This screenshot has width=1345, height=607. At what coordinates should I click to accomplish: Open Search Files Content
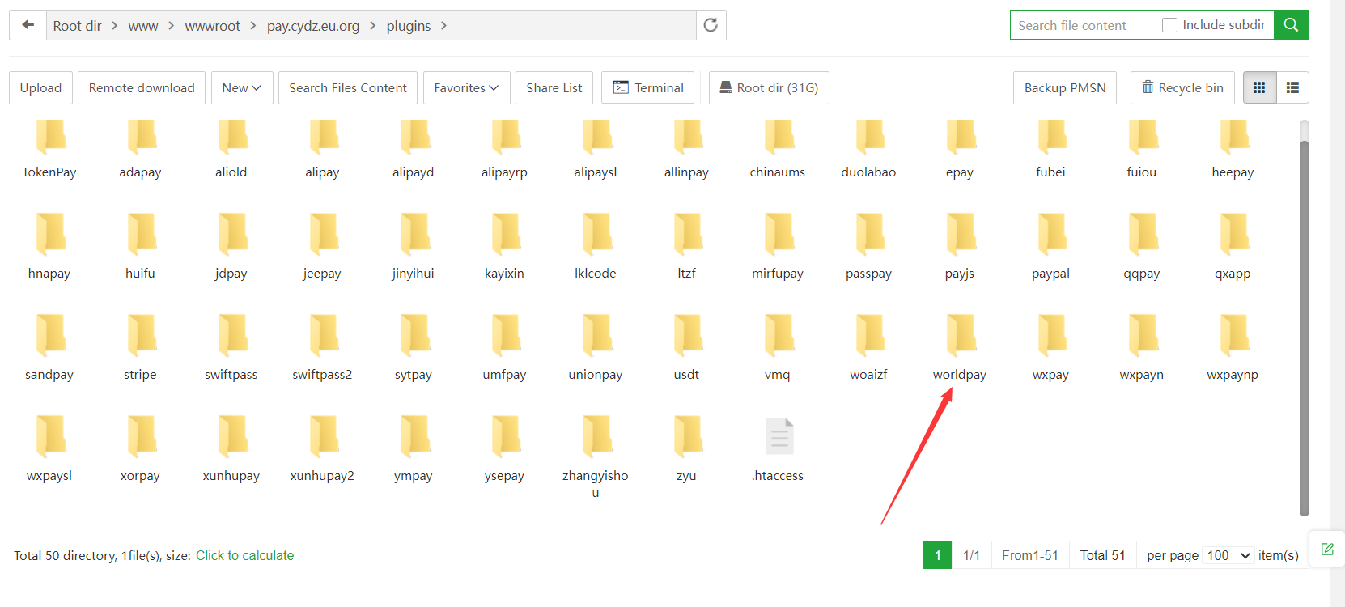click(x=348, y=87)
